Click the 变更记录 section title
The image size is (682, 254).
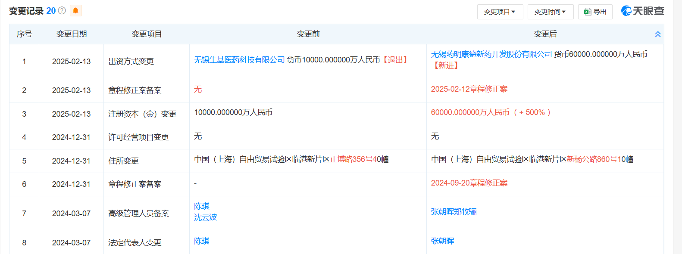[x=26, y=11]
